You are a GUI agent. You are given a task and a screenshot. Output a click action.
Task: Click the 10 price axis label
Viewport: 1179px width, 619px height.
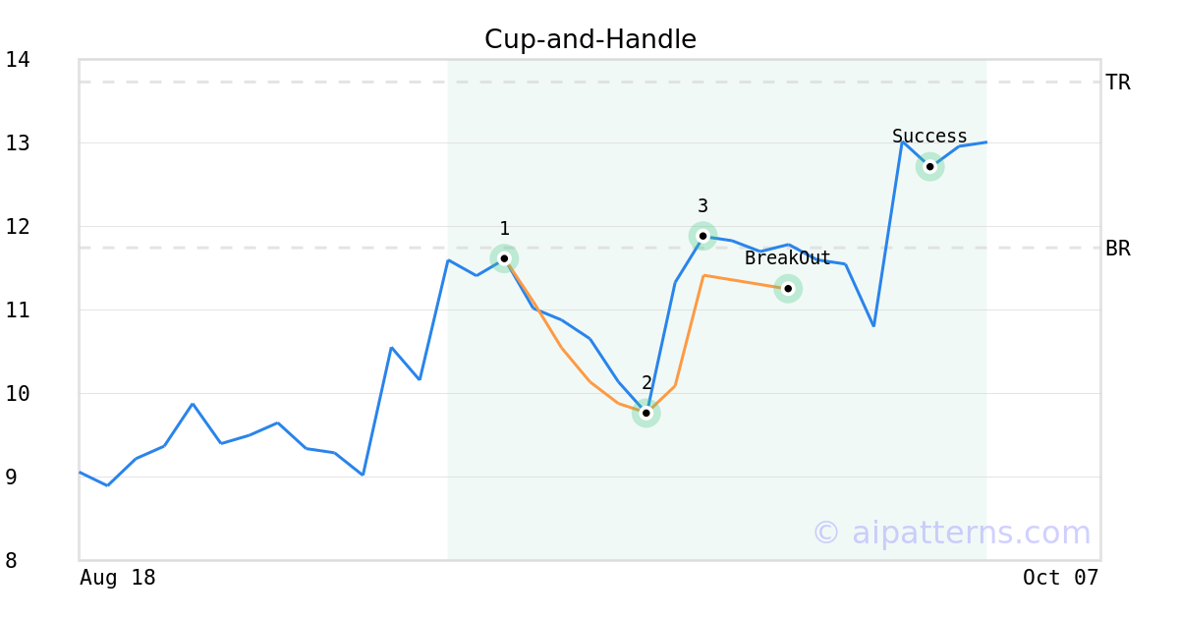[18, 394]
